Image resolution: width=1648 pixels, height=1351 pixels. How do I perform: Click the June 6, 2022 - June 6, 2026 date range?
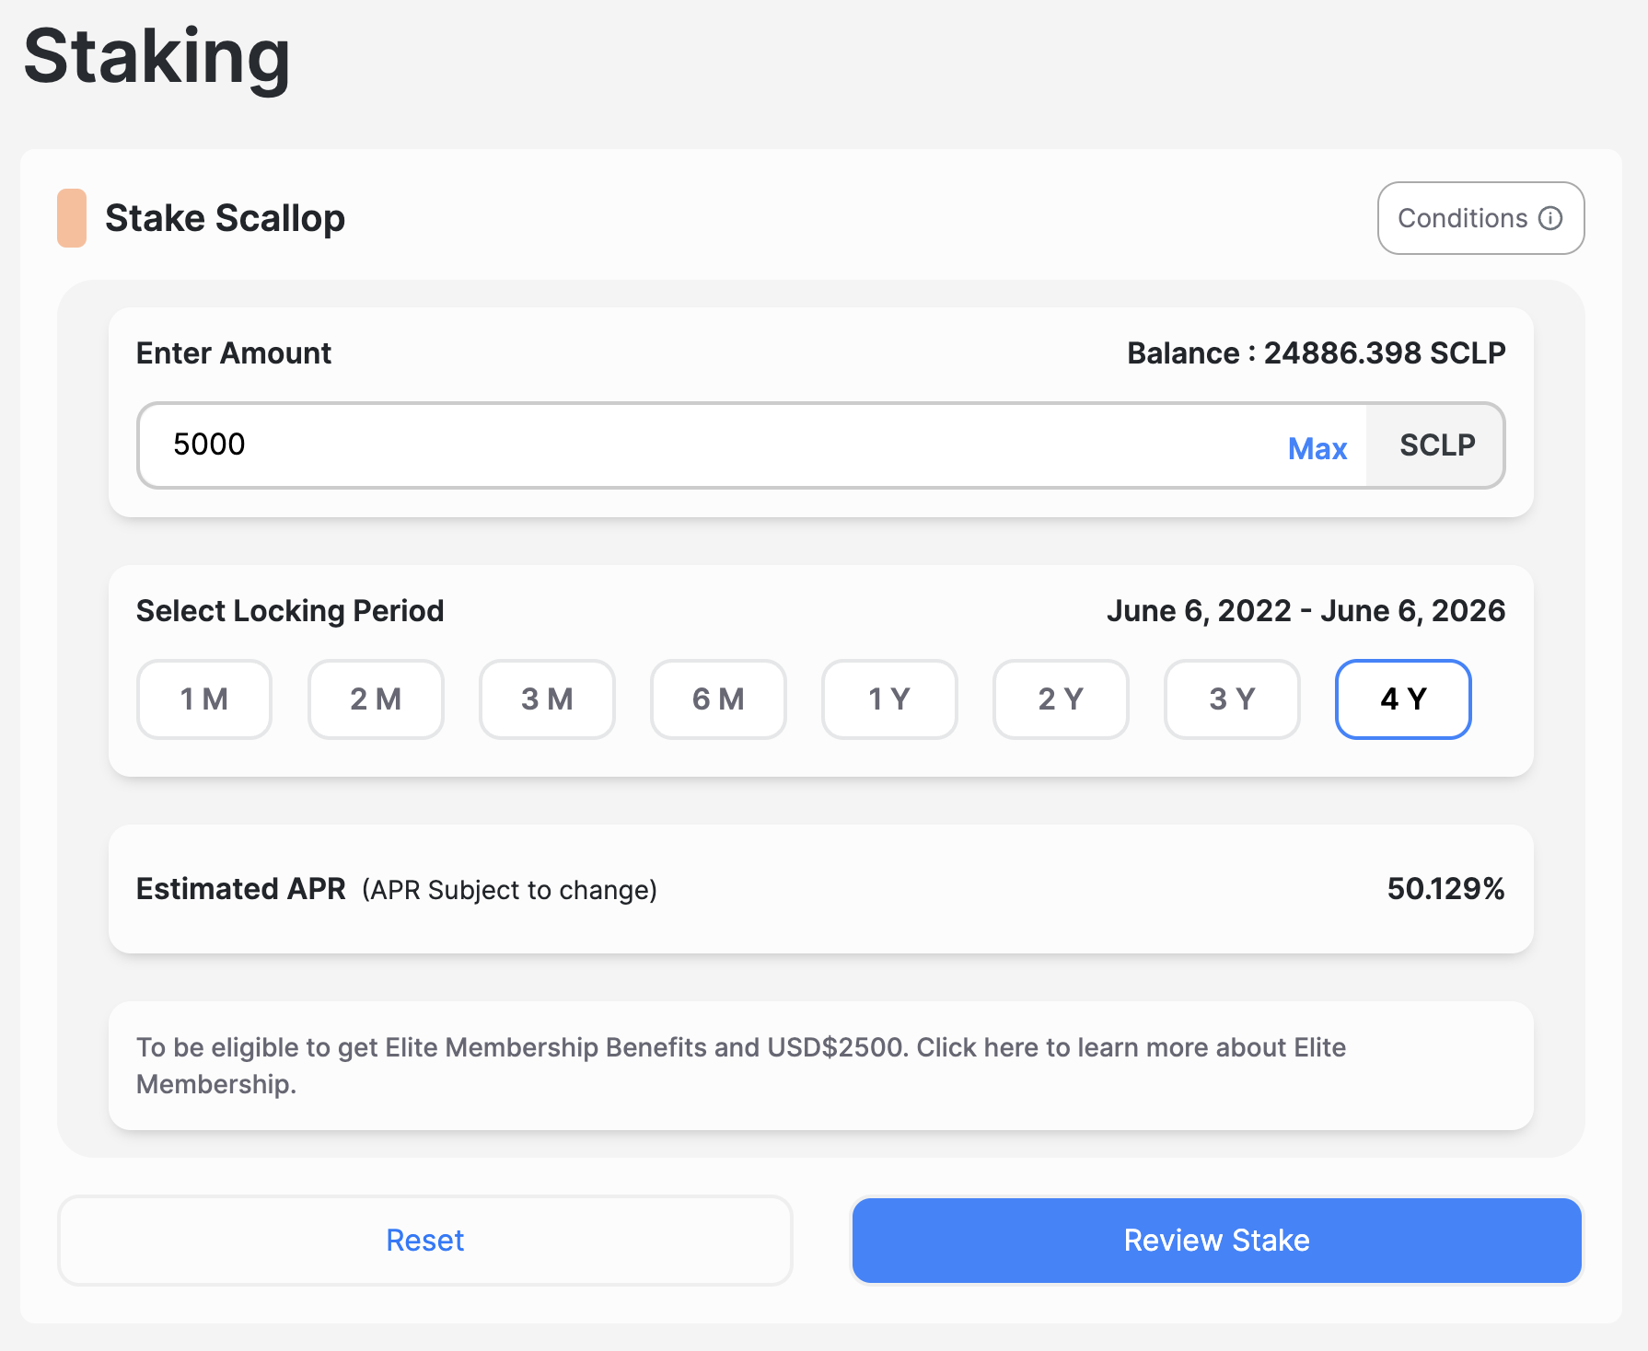(1306, 611)
